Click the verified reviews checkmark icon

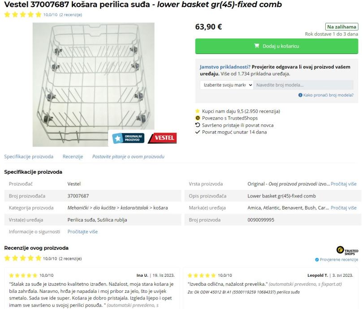point(317,260)
